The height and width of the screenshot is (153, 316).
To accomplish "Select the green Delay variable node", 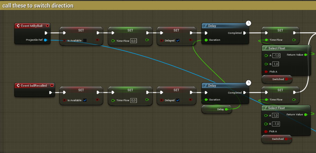I will click(217, 109).
